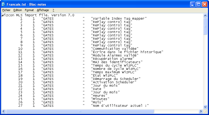Click the vertical scrollbar down arrow
Screen dimensions: 209x115
(205, 107)
